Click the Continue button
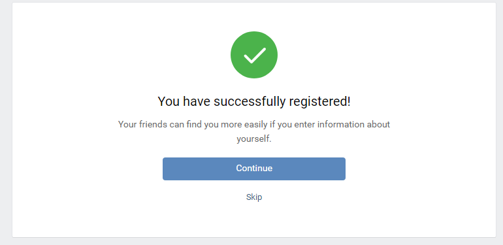 (x=253, y=169)
